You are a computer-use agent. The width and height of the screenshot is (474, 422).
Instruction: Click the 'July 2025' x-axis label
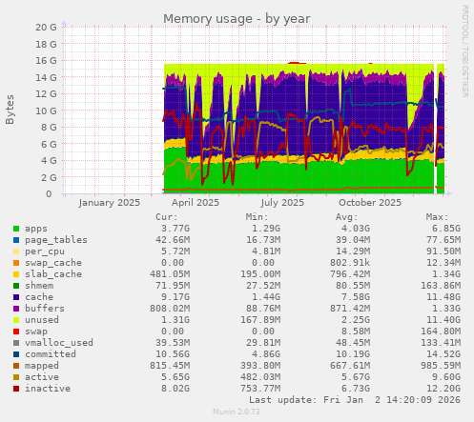(282, 203)
